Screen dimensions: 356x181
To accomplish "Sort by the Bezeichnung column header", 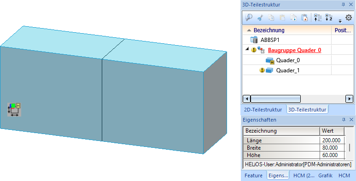I will click(287, 30).
